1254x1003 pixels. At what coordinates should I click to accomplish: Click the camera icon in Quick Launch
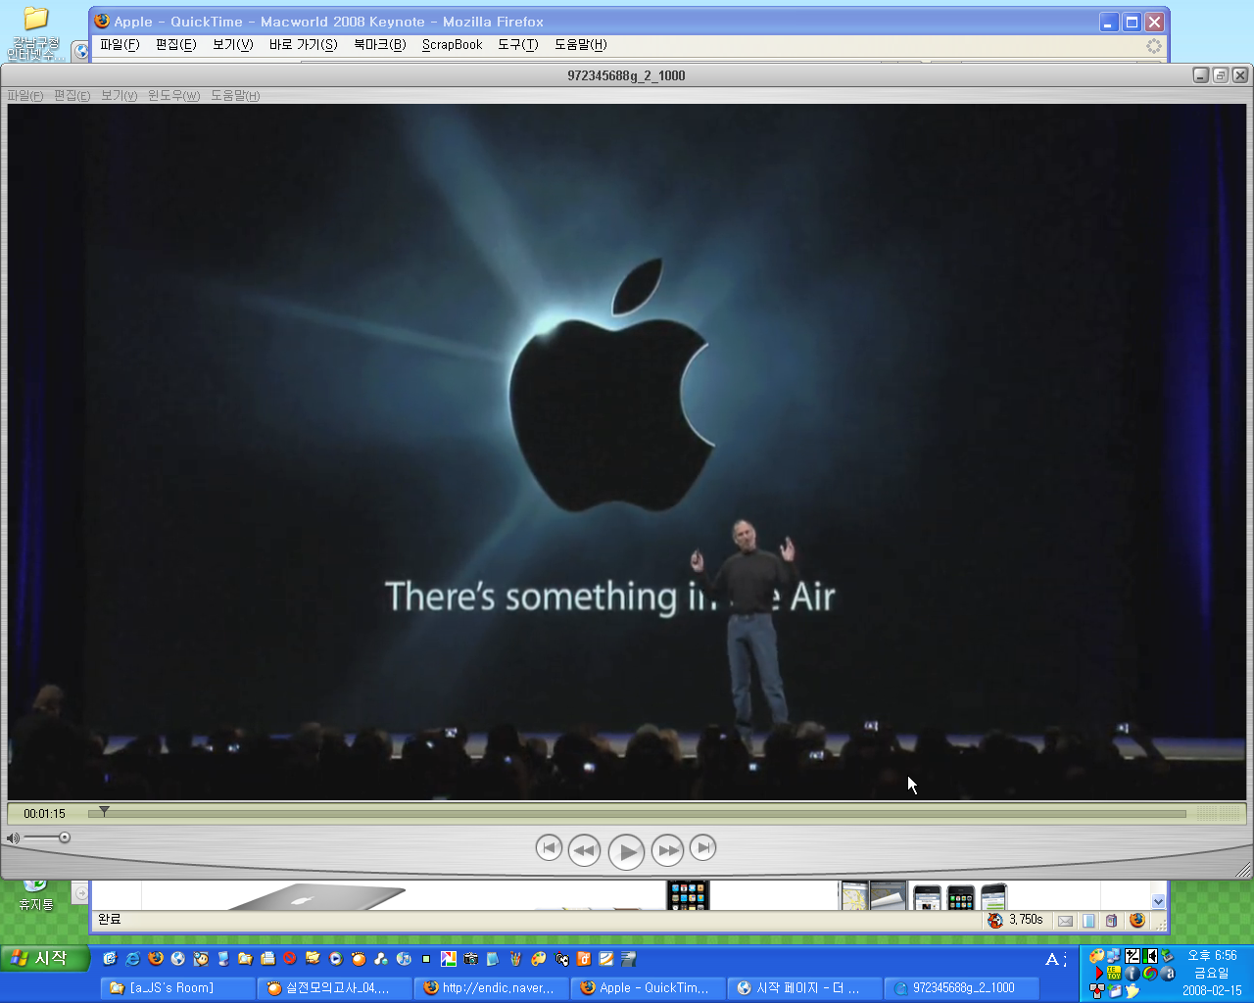[471, 959]
